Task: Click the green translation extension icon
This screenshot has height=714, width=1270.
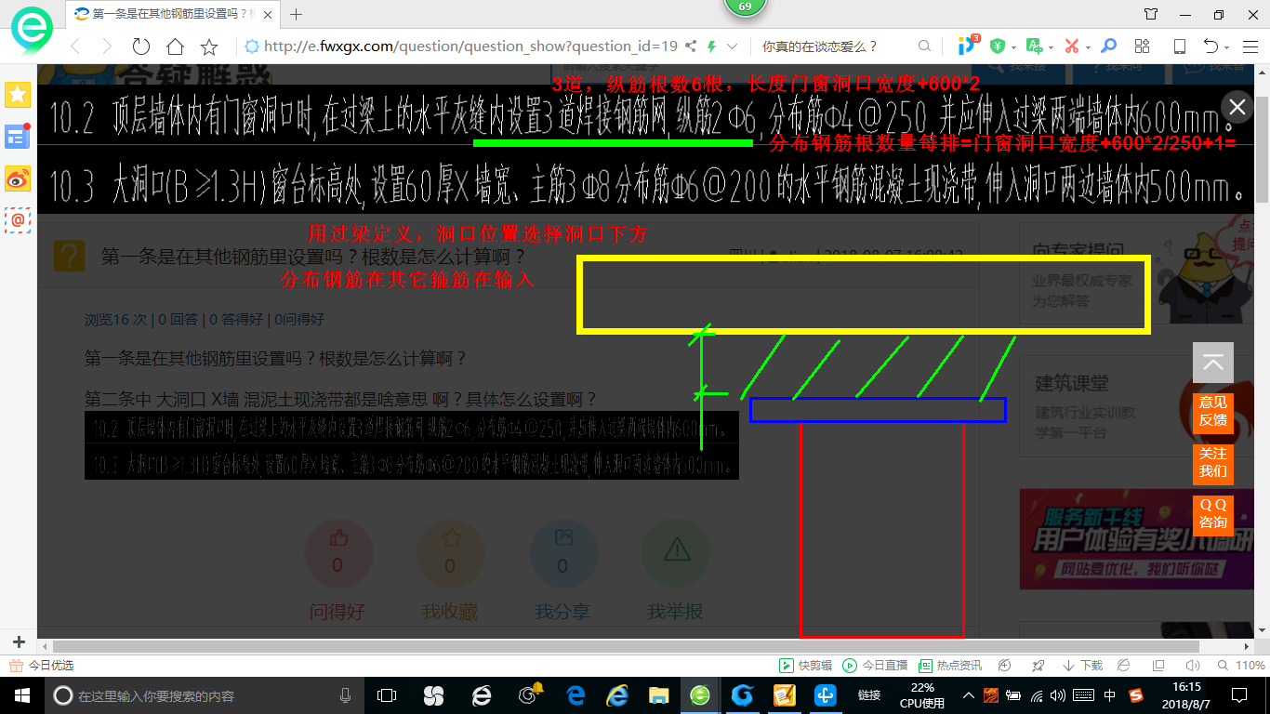Action: [1035, 46]
